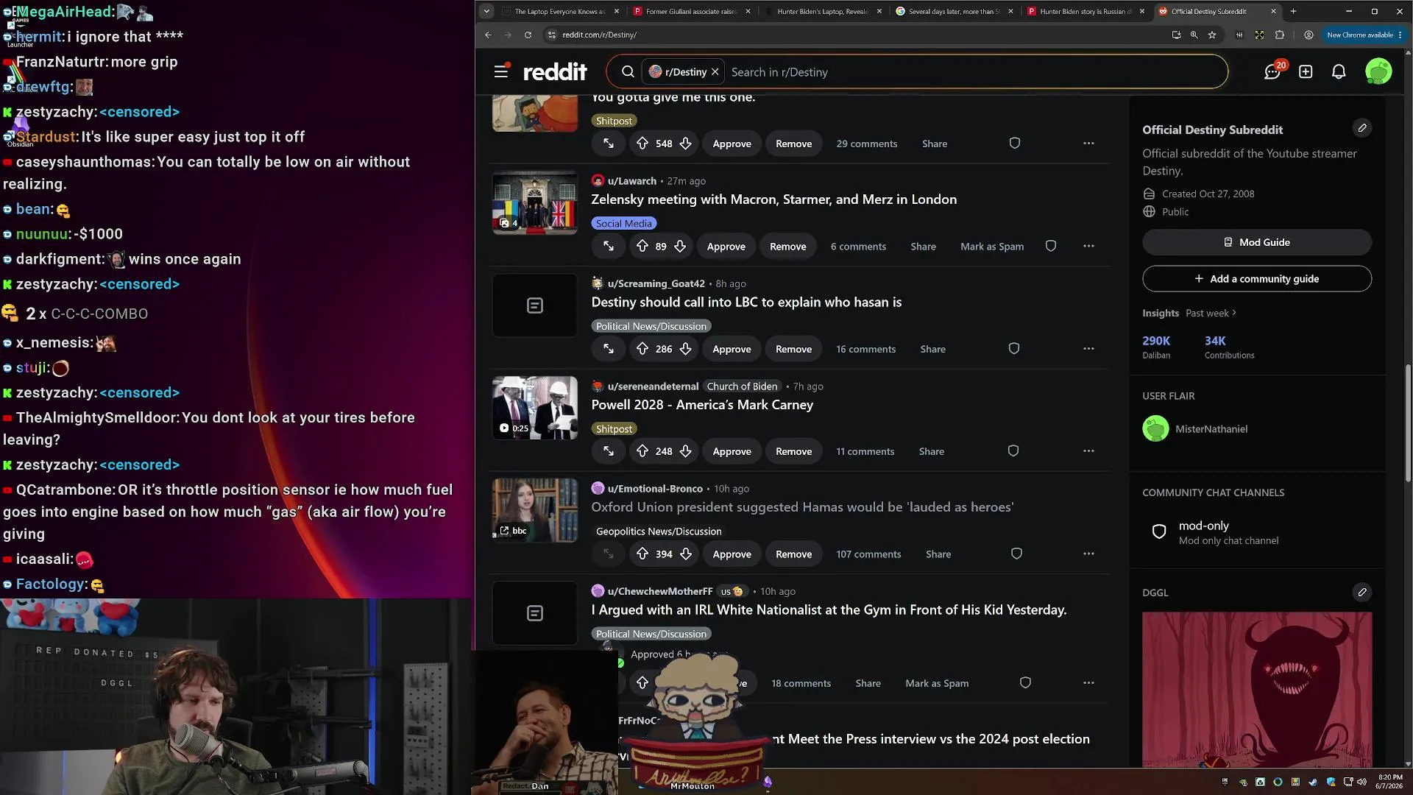
Task: Upvote the post with 548 votes
Action: point(642,143)
